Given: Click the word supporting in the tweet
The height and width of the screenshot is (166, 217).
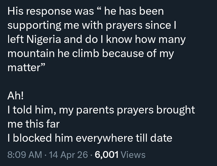Looking at the screenshot, I should coord(33,25).
